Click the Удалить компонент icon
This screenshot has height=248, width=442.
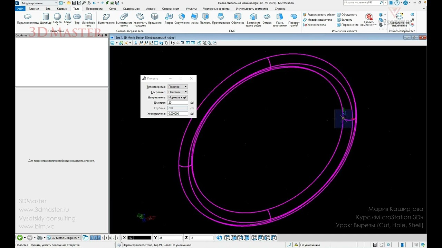(369, 17)
